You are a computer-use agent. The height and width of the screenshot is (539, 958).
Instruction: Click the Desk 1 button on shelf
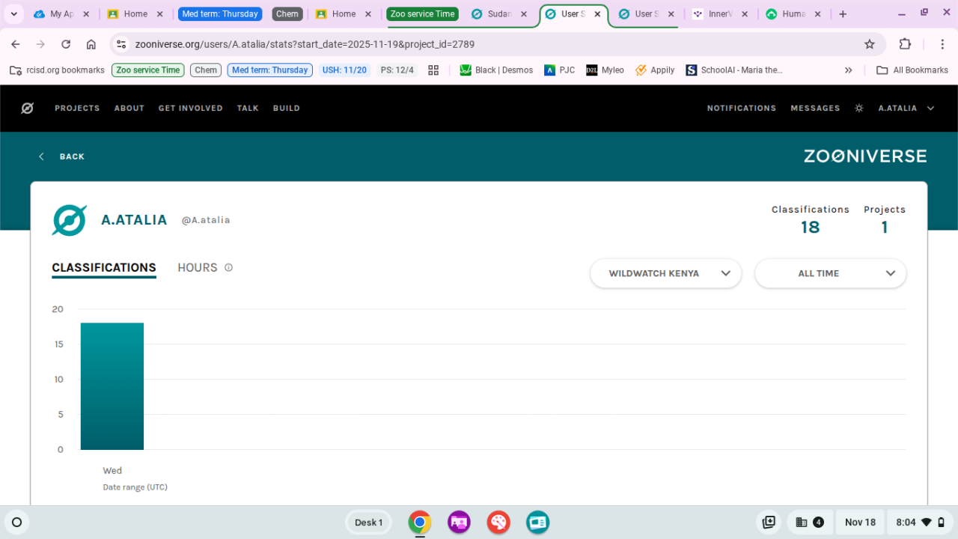(368, 523)
